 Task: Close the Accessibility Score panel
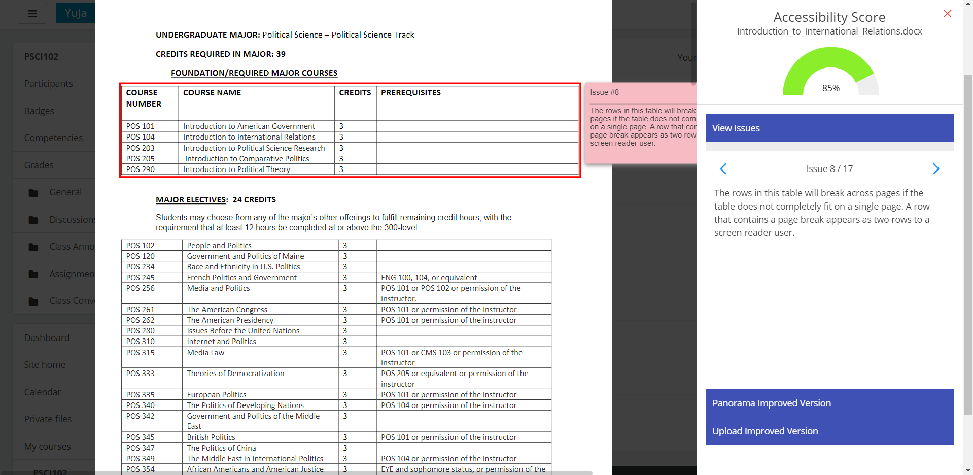(947, 14)
